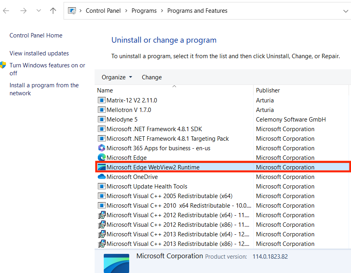This screenshot has width=351, height=273.
Task: Select Microsoft Edge WebView2 Runtime name
Action: (x=153, y=167)
